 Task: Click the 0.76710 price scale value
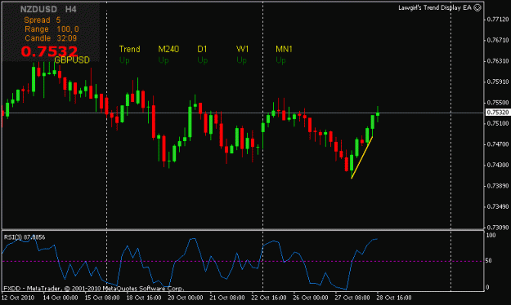(x=498, y=40)
